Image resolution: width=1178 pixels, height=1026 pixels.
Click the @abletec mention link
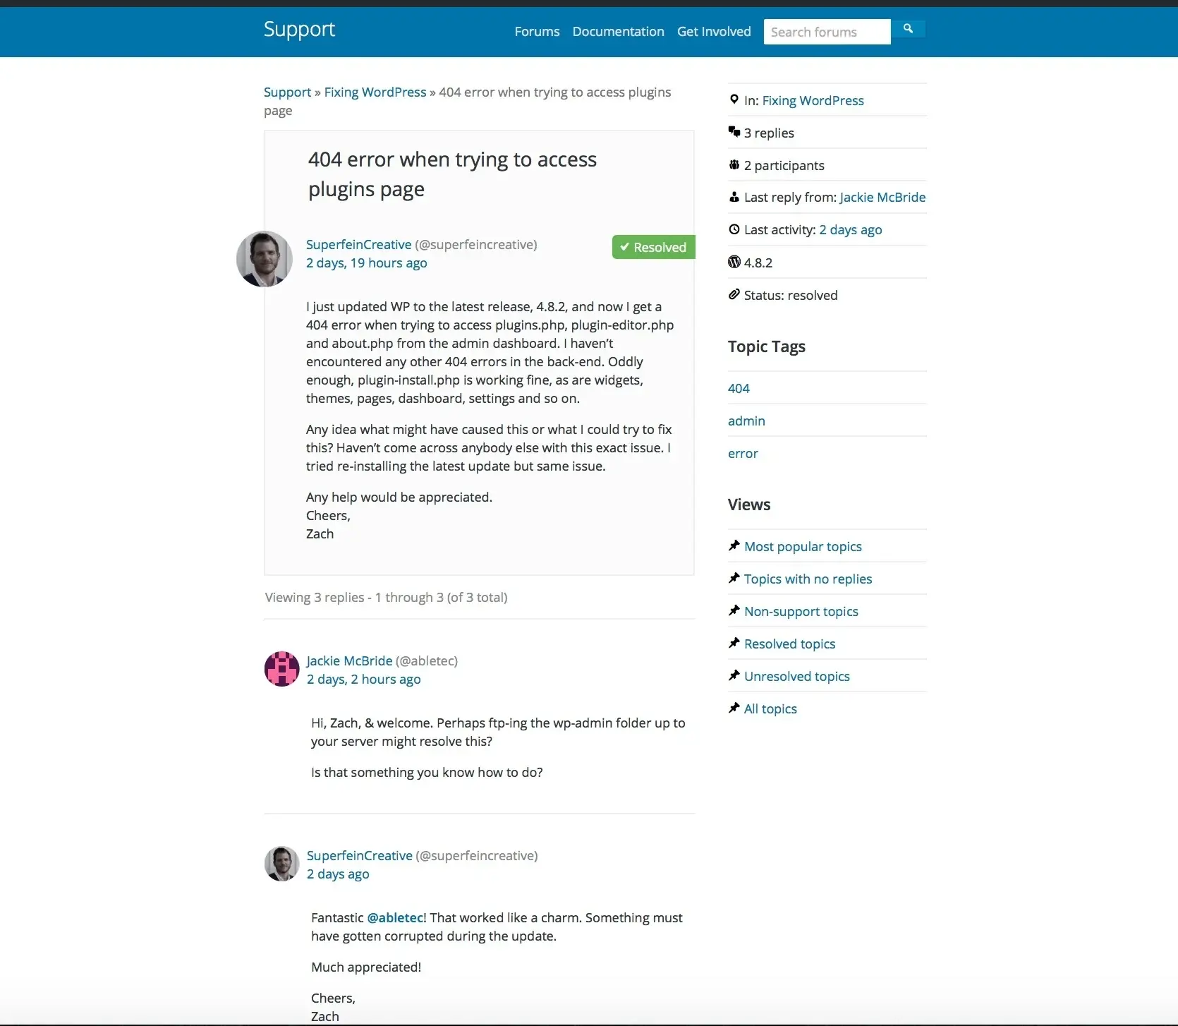coord(395,918)
